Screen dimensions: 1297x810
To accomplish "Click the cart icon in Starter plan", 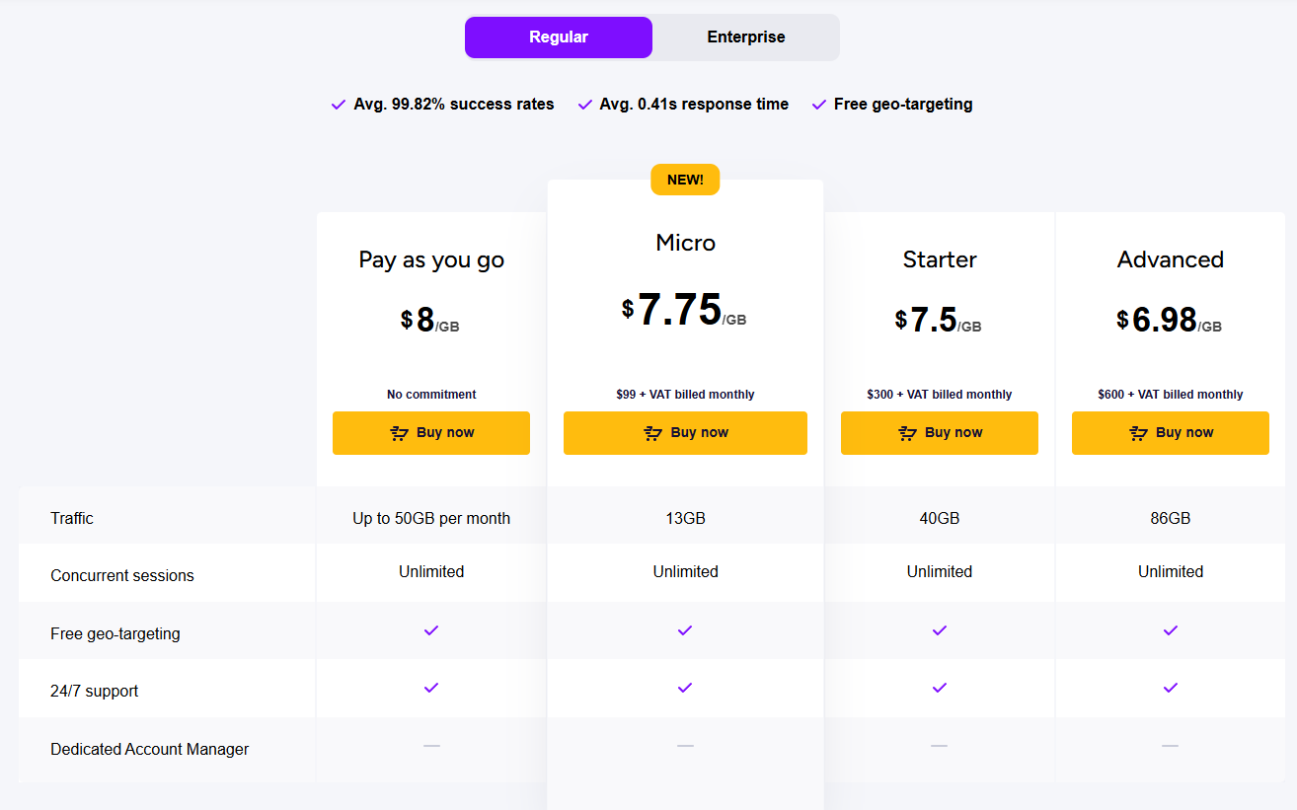I will [908, 433].
